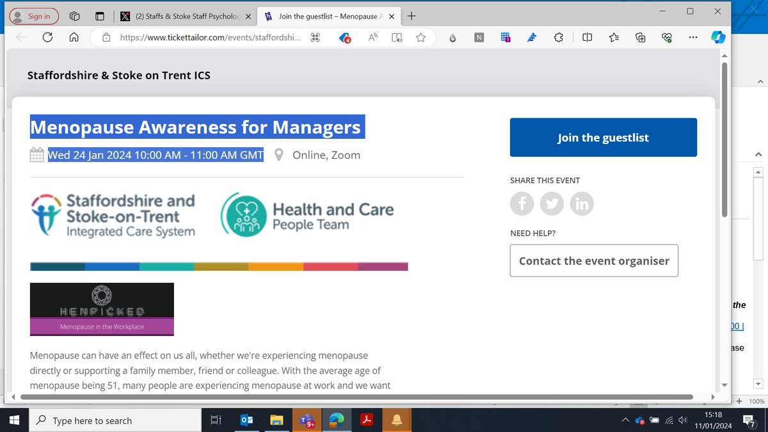Click the Join the guestlist button
768x432 pixels.
coord(604,138)
